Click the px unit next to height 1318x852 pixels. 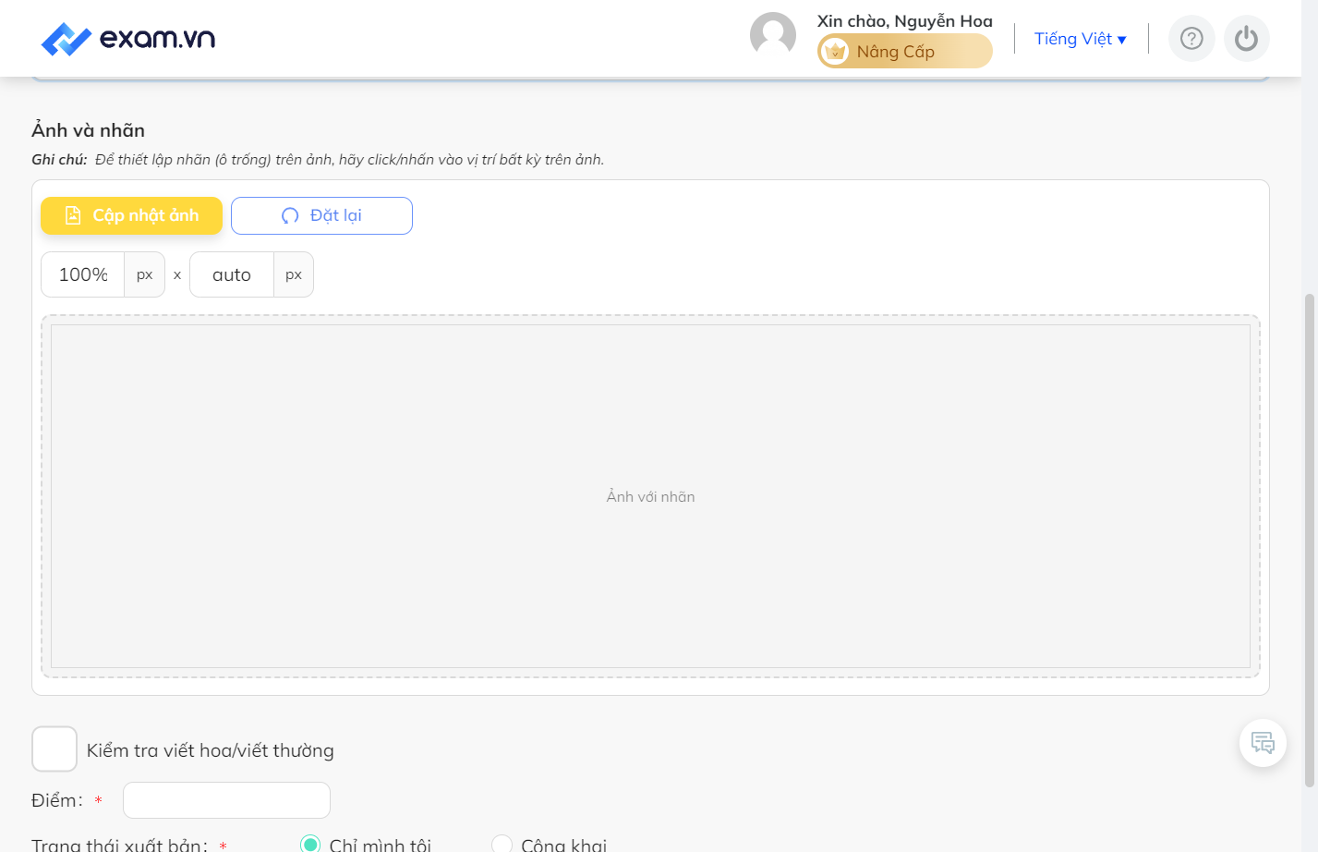coord(294,274)
